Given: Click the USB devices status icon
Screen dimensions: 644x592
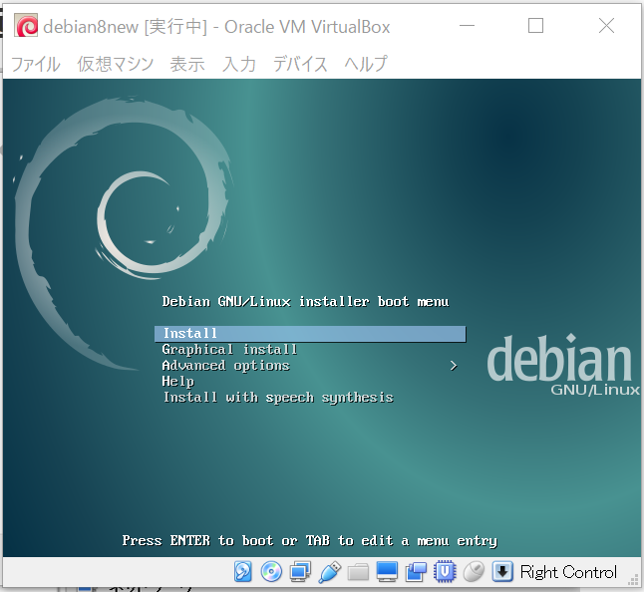Looking at the screenshot, I should (329, 572).
